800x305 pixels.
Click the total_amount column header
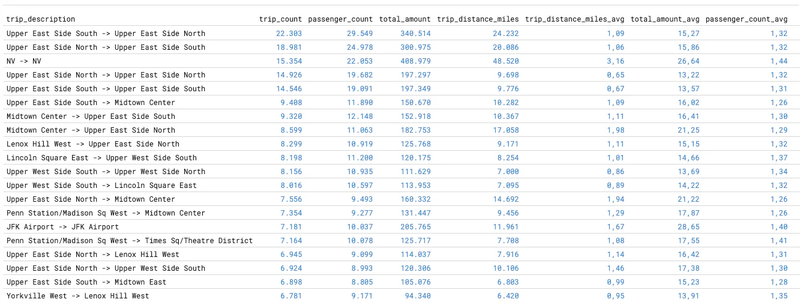[x=405, y=19]
